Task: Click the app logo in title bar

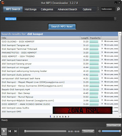Action: pyautogui.click(x=3, y=2)
